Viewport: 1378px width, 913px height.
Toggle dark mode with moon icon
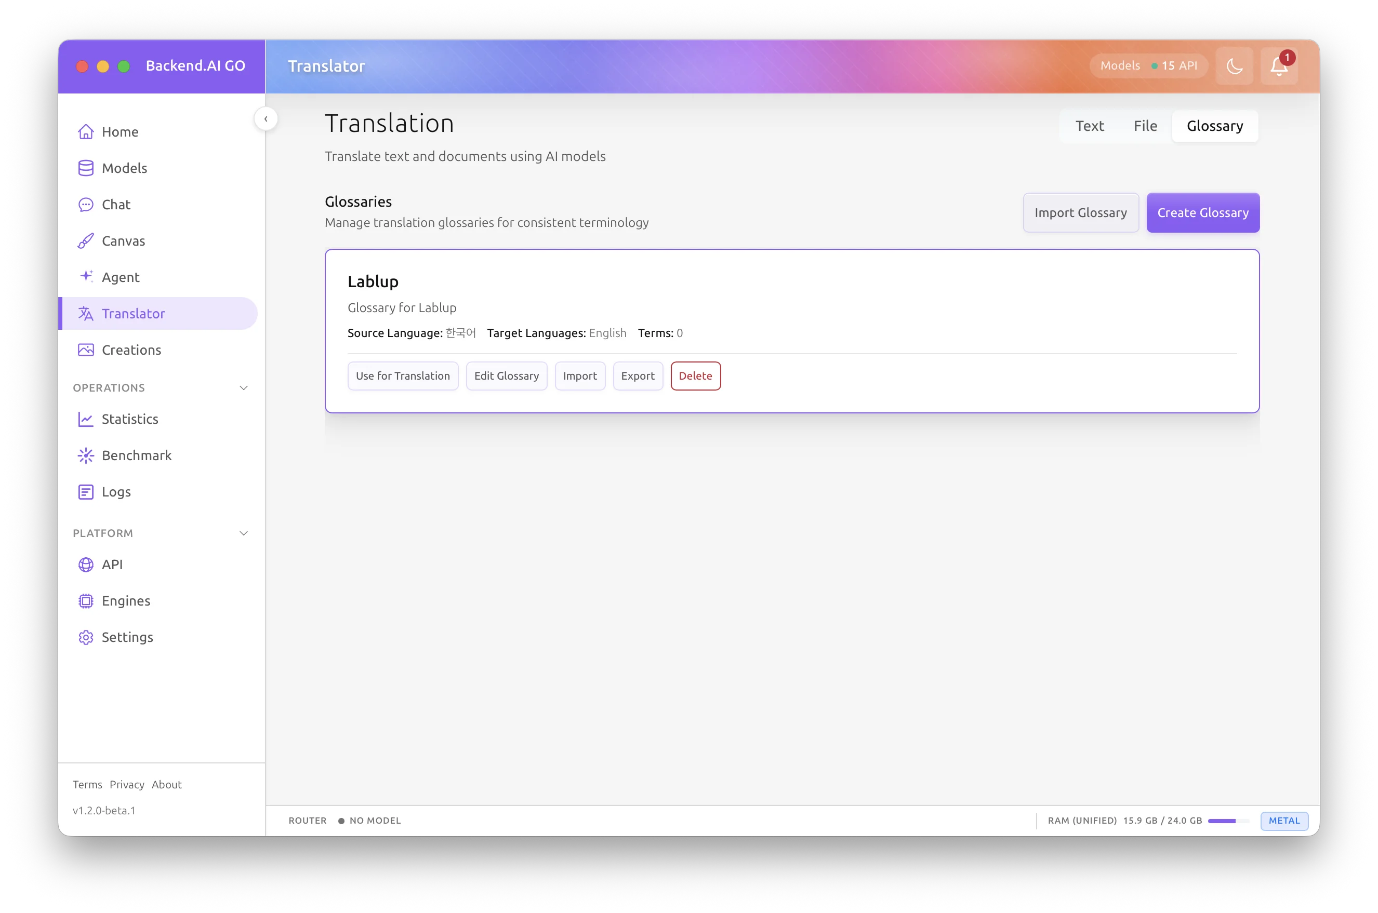pyautogui.click(x=1234, y=66)
